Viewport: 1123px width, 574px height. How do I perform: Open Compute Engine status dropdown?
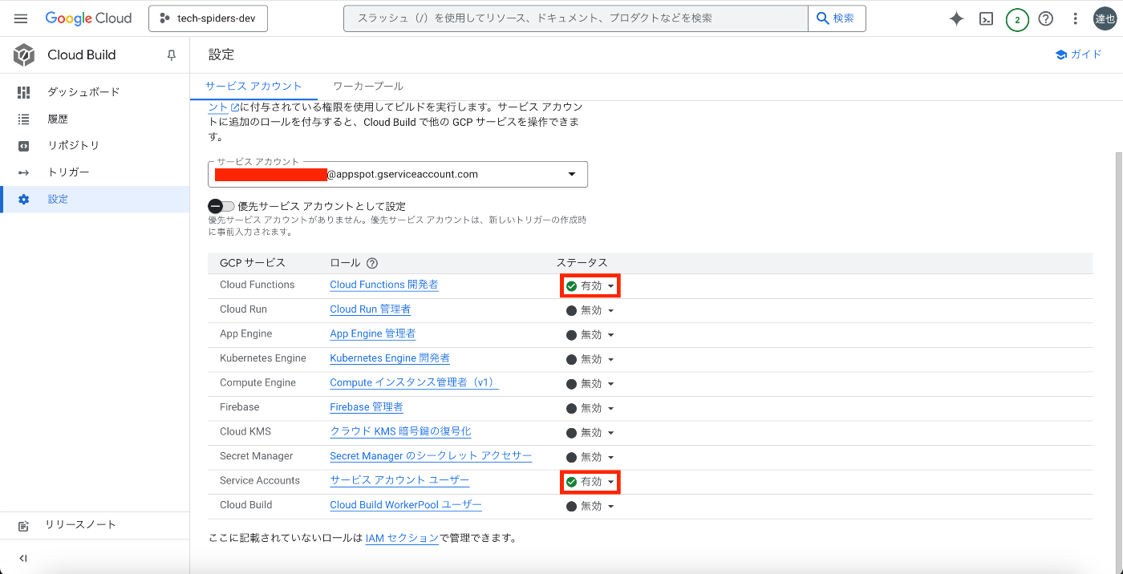coord(590,384)
